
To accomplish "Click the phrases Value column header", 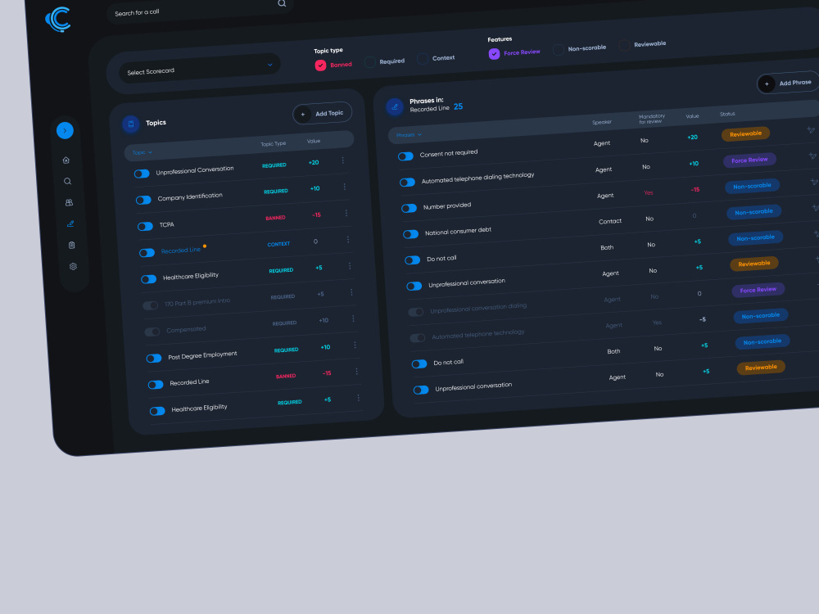I will tap(692, 116).
